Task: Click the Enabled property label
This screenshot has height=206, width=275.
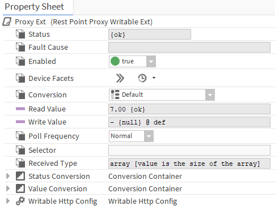Action: (x=42, y=62)
